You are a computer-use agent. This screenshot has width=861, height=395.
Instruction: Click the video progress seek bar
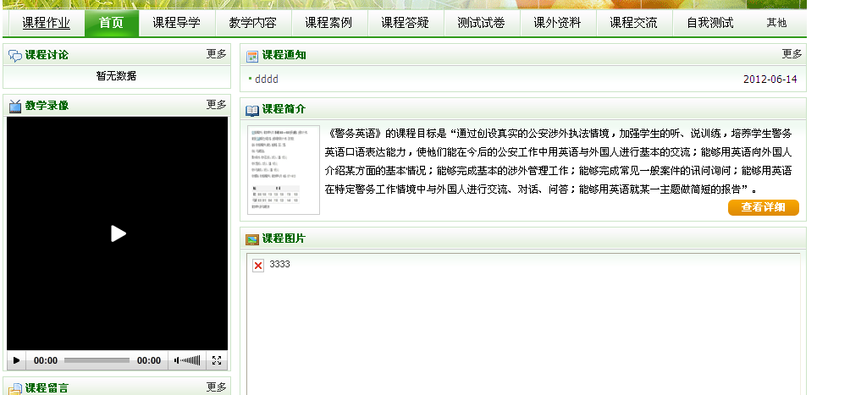[97, 360]
